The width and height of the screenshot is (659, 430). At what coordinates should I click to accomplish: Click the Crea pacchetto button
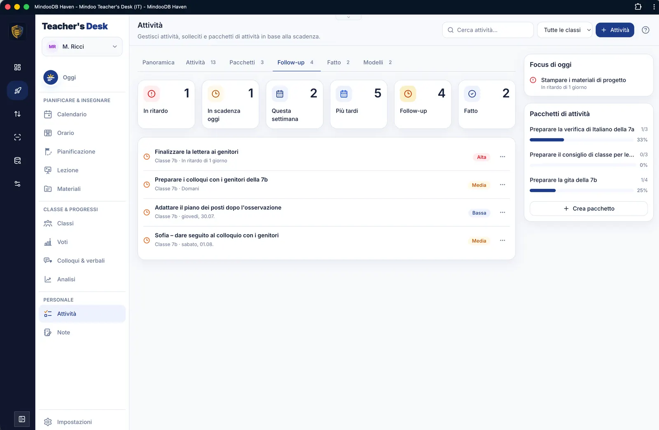(x=589, y=209)
